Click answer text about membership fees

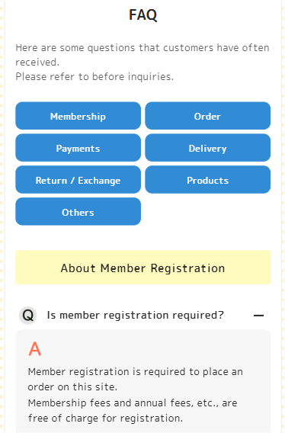[x=133, y=410]
